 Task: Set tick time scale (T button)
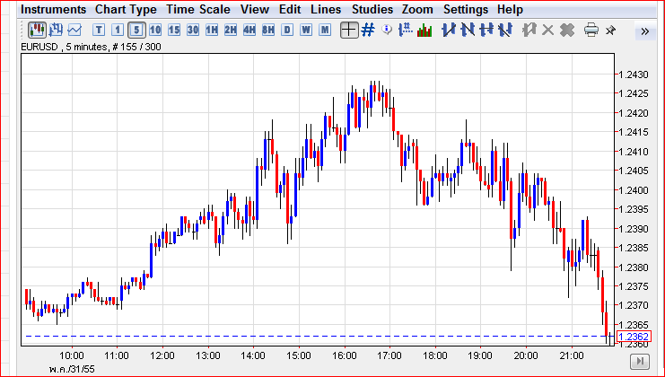[99, 31]
